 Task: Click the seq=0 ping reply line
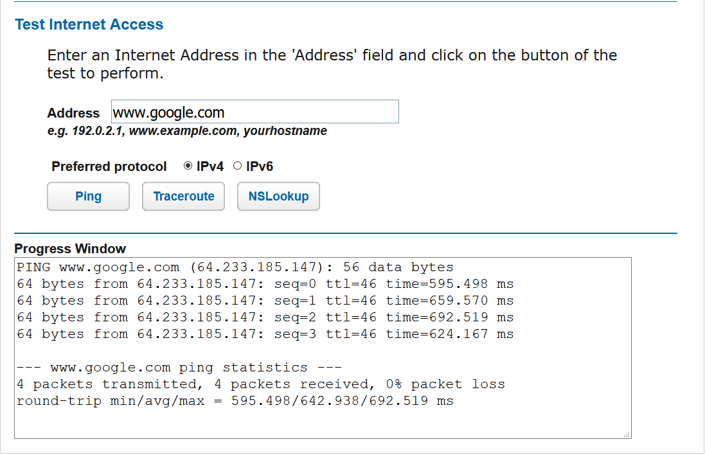pyautogui.click(x=265, y=284)
